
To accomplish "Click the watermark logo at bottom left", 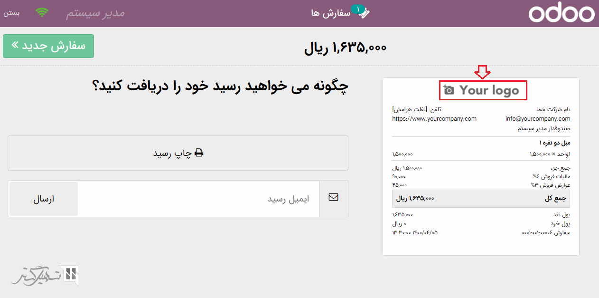I will pos(45,276).
